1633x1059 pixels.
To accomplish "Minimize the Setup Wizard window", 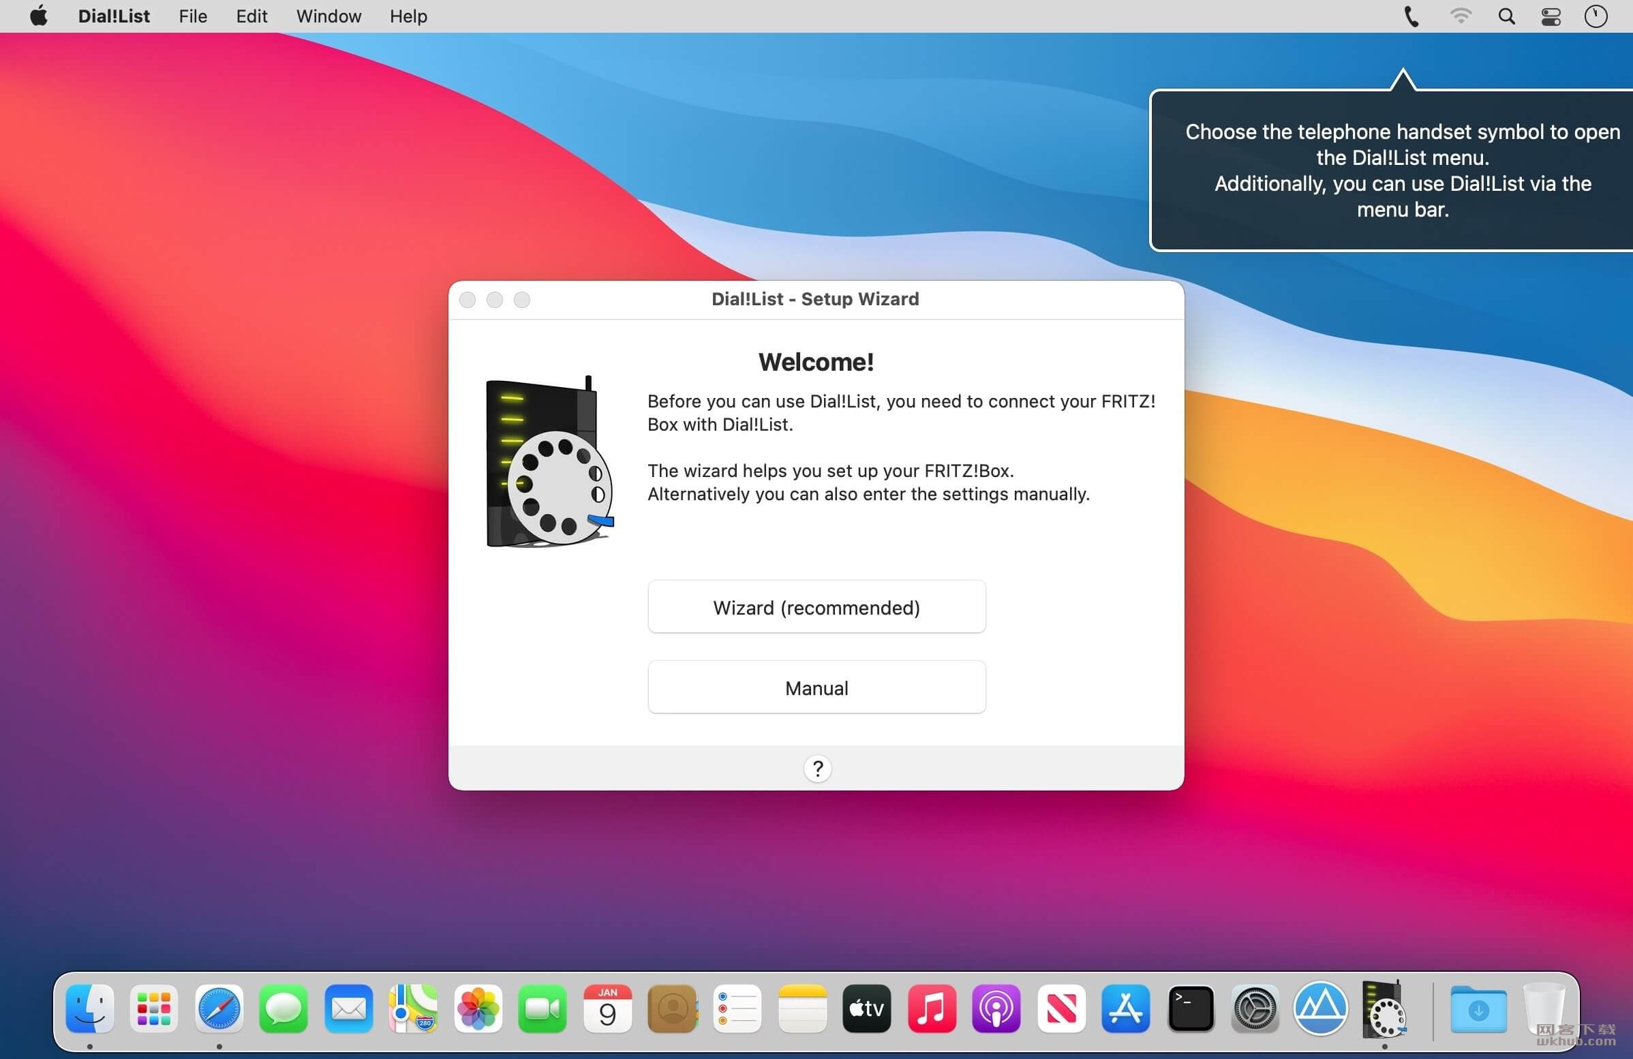I will point(495,300).
